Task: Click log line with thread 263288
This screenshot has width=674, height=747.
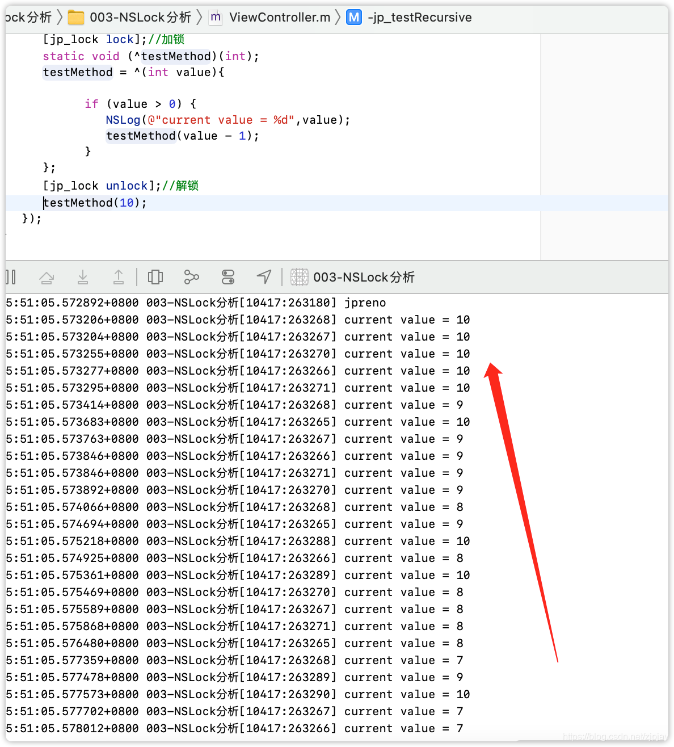Action: coord(238,541)
